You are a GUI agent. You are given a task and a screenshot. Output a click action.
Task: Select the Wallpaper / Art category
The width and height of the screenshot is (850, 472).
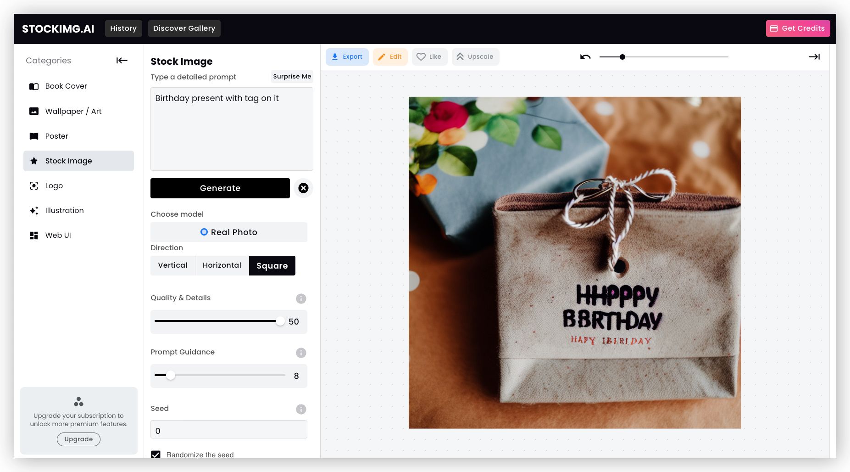78,111
